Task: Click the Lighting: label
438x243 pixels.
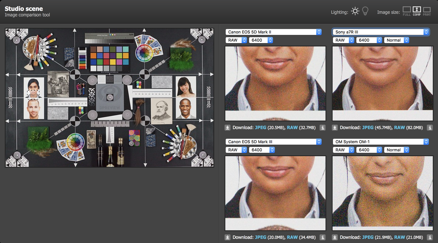Action: point(339,12)
